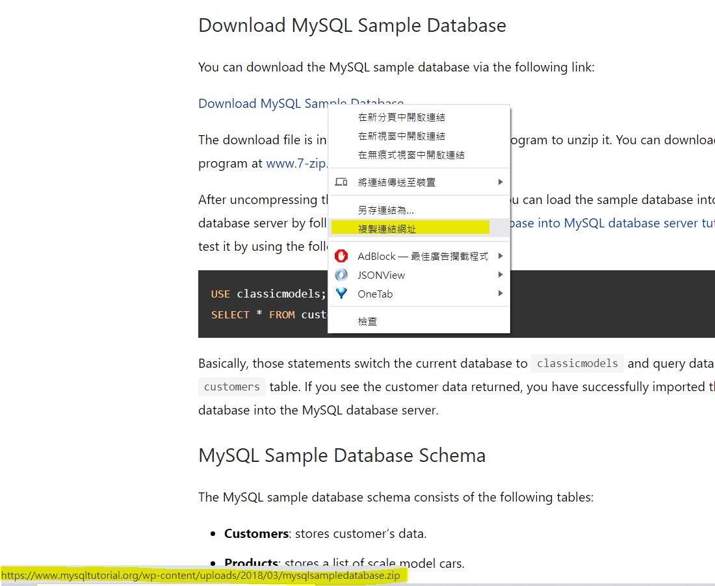Expand the 將連結傳送至裝置 submenu arrow
The width and height of the screenshot is (715, 586).
500,183
